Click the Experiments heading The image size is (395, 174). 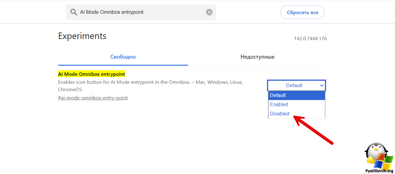[82, 36]
